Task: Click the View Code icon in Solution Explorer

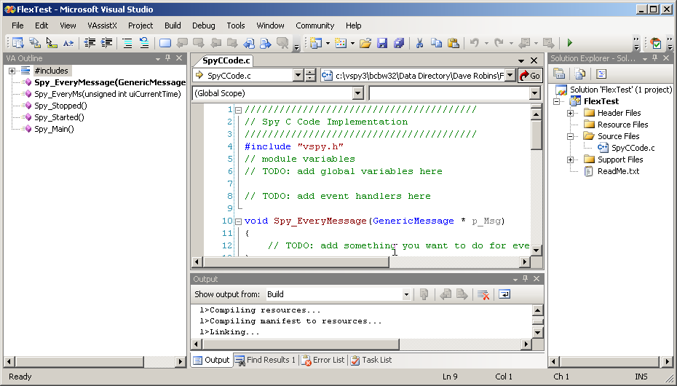Action: pyautogui.click(x=601, y=74)
